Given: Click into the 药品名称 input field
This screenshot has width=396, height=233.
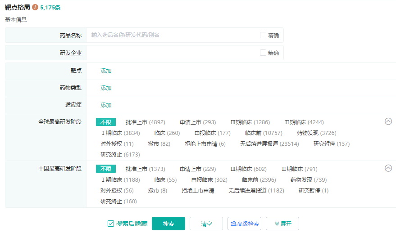Looking at the screenshot, I should pyautogui.click(x=171, y=35).
